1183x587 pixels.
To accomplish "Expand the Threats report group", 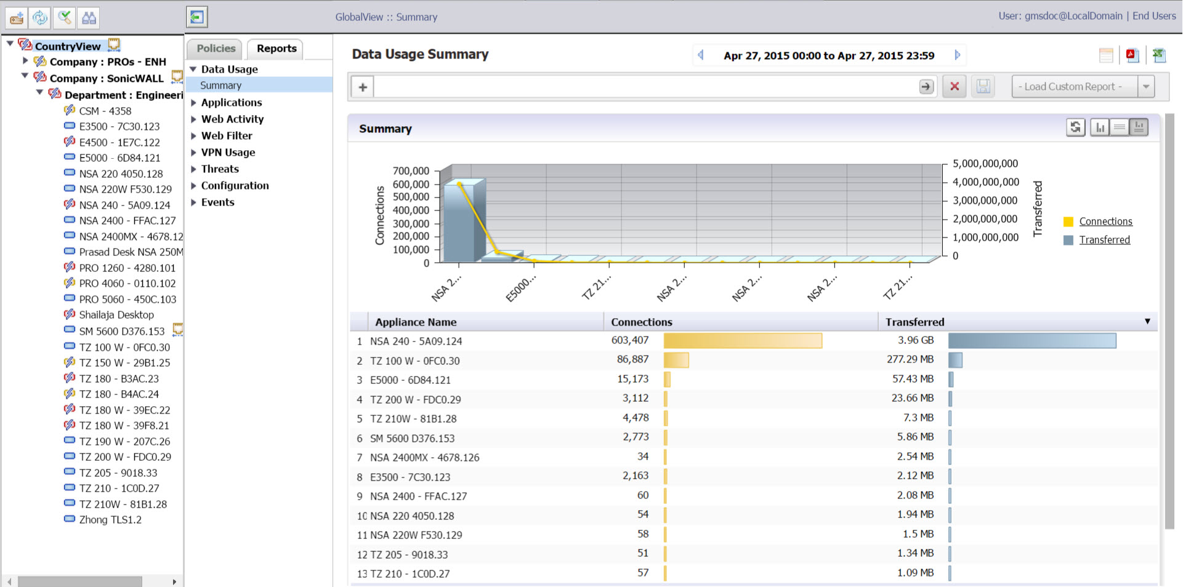I will click(193, 169).
